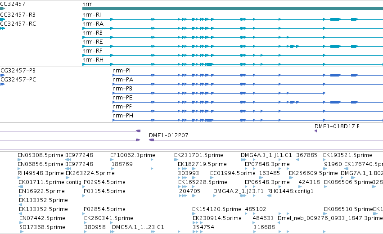The image size is (383, 234).
Task: Click EST label EN06856.5prime
Action: pyautogui.click(x=41, y=164)
